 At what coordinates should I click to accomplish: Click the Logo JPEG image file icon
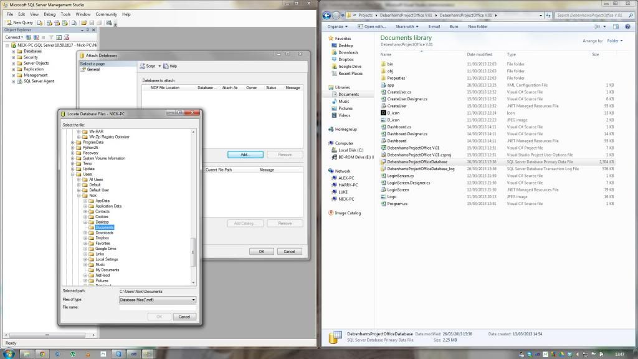pos(383,197)
